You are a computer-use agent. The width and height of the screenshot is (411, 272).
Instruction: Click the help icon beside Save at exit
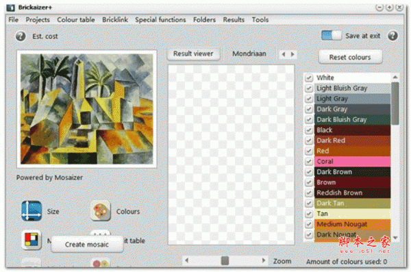(x=393, y=36)
